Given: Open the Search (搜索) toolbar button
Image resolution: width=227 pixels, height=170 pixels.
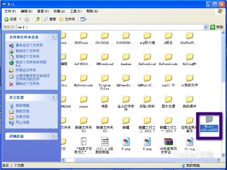Looking at the screenshot, I should [50, 19].
